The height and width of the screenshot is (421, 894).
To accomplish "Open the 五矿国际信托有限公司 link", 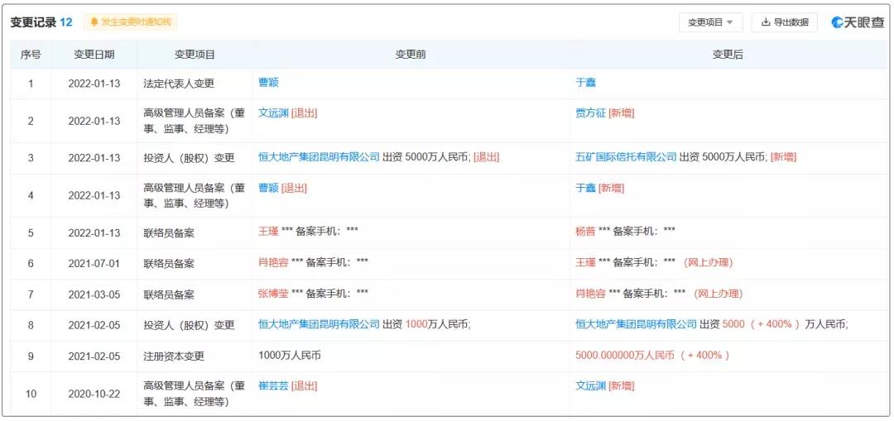I will [x=626, y=157].
